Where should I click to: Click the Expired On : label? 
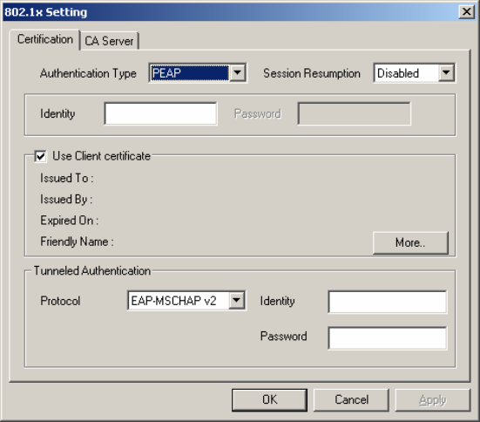coord(69,221)
